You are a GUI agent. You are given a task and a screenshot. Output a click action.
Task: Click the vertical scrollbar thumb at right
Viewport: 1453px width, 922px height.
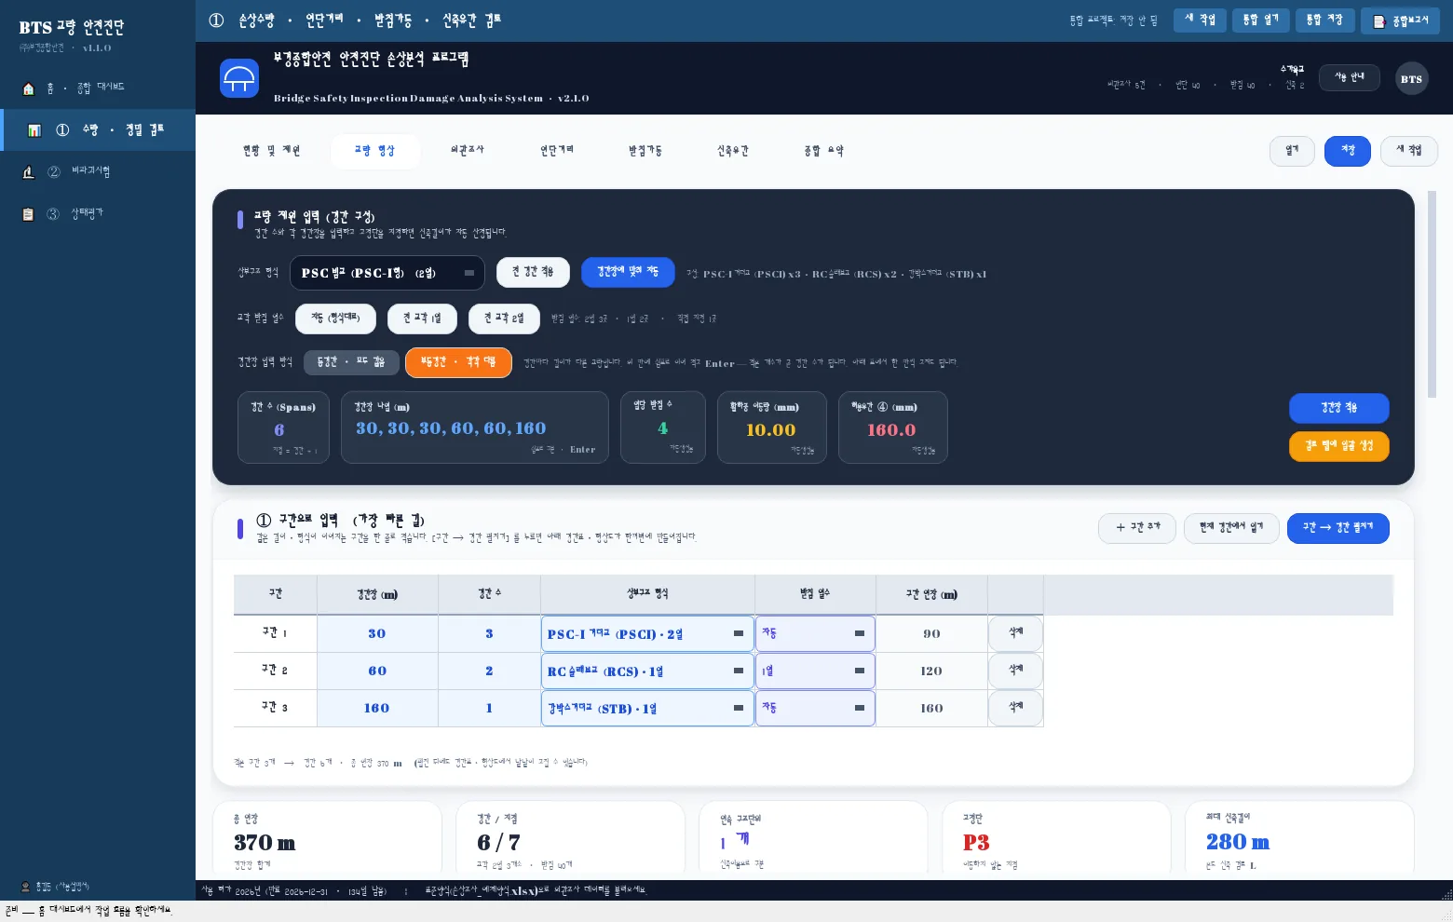(1433, 294)
